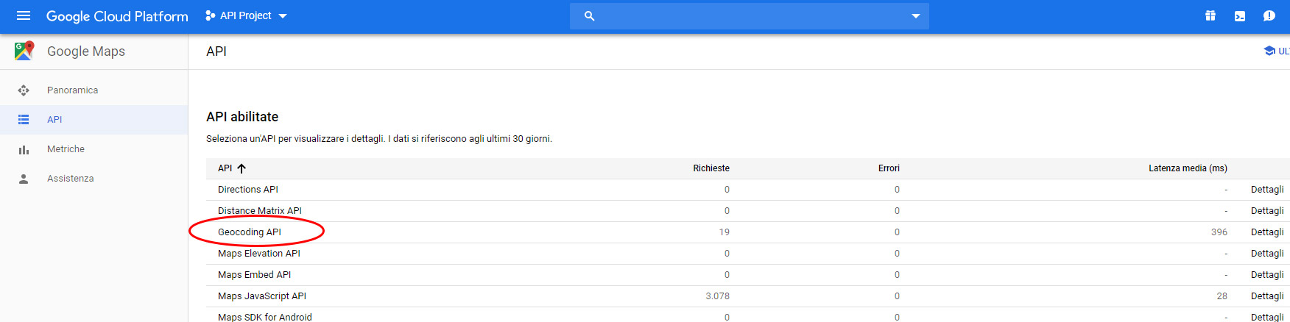1290x322 pixels.
Task: Click the Panoramica overview icon
Action: (24, 90)
